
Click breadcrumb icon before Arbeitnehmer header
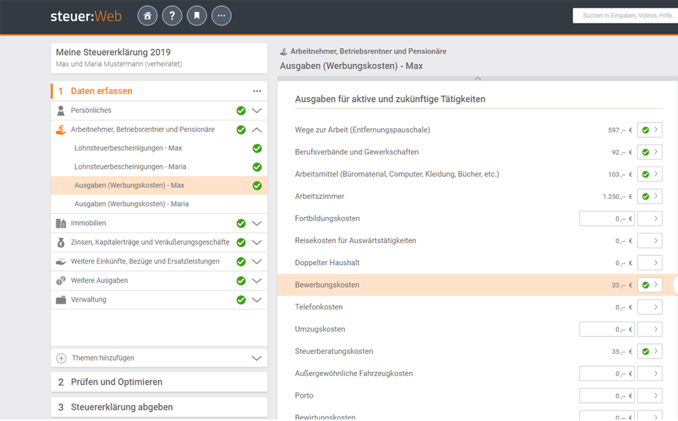284,52
